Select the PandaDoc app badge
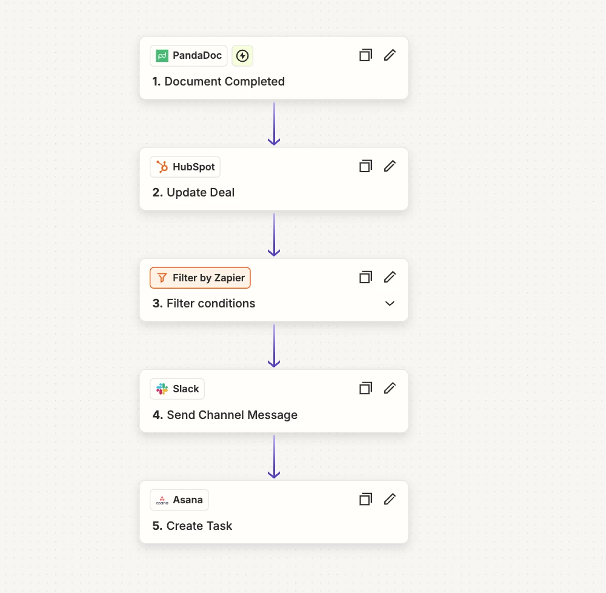 click(x=188, y=56)
